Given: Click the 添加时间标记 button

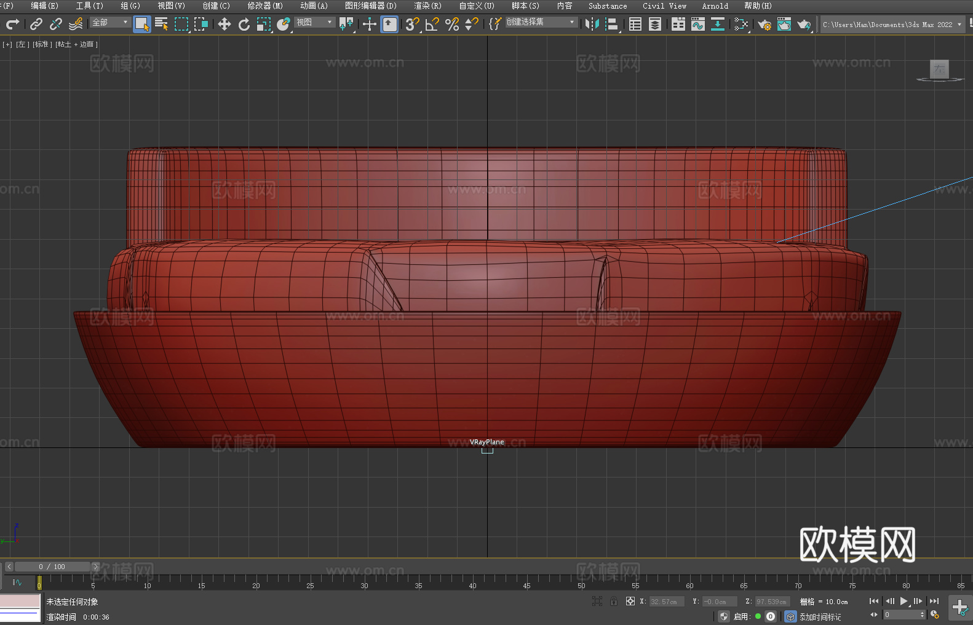Looking at the screenshot, I should (820, 616).
